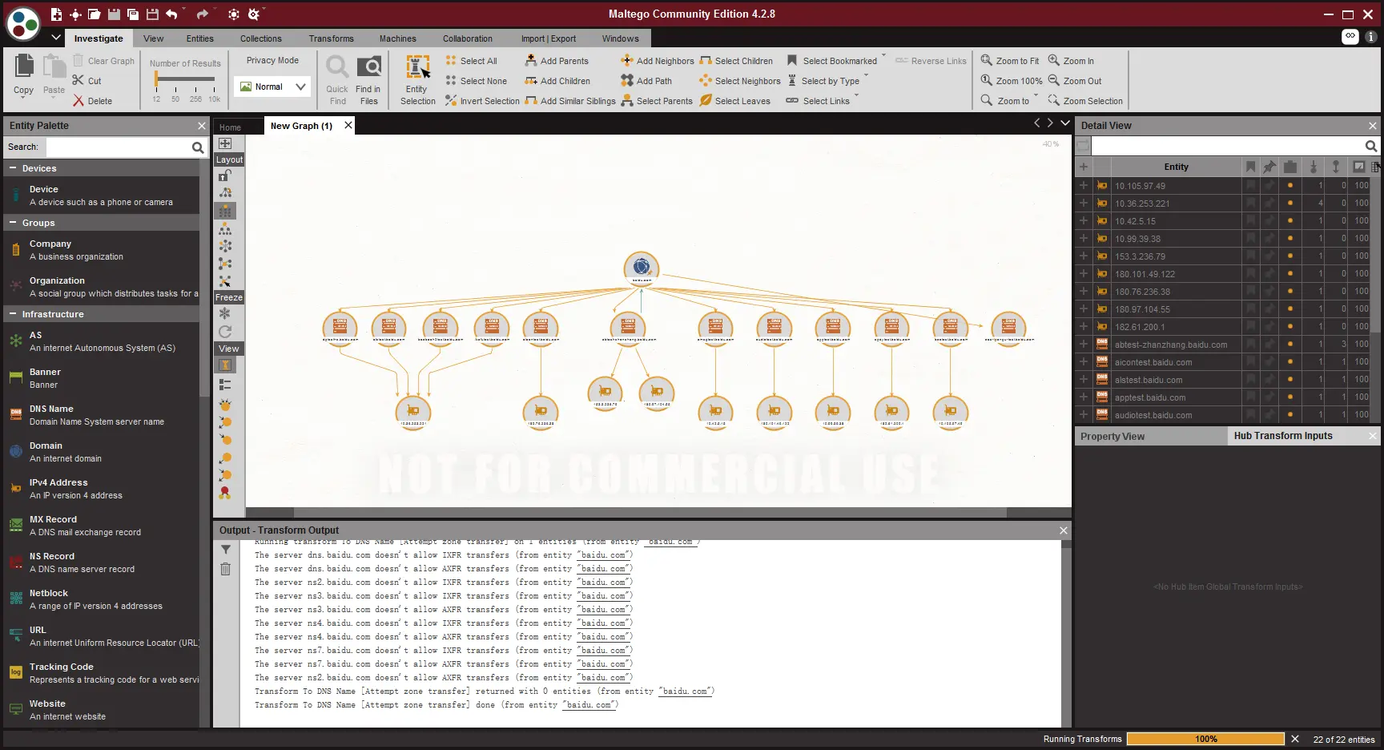Click Select Children button
The image size is (1384, 750).
pos(736,61)
